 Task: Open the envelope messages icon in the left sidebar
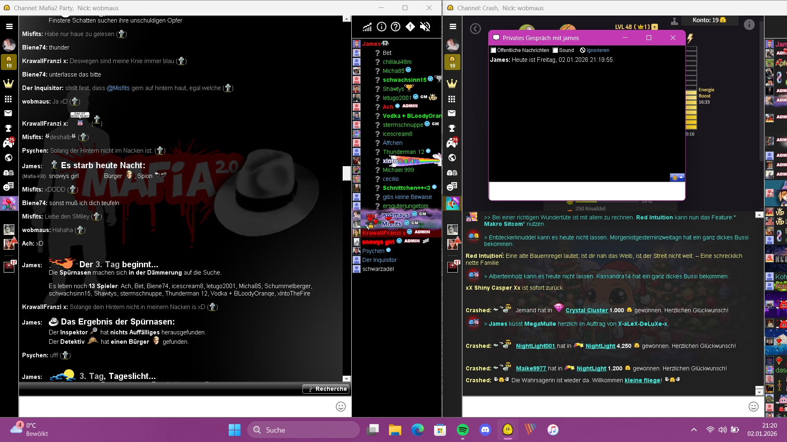coord(8,113)
